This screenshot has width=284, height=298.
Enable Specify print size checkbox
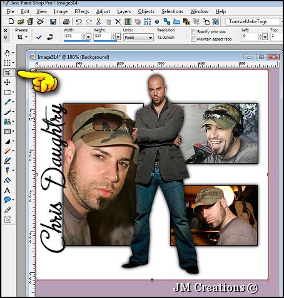tap(193, 32)
